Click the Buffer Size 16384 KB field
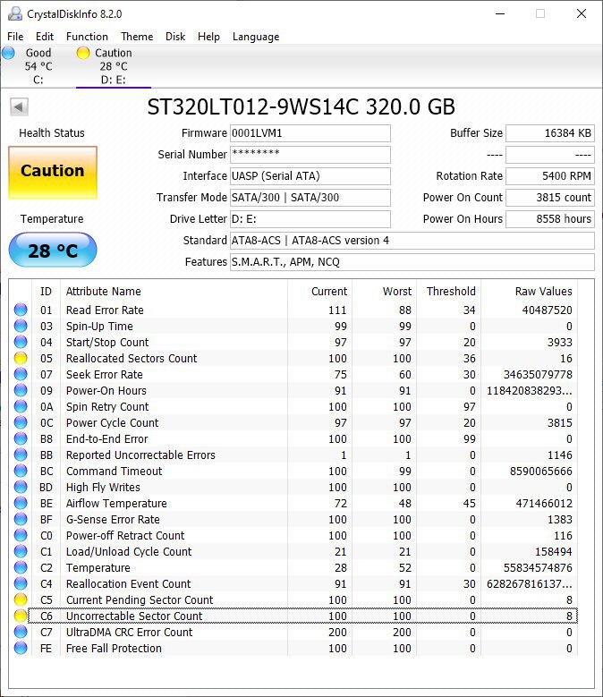Image resolution: width=603 pixels, height=697 pixels. point(550,133)
